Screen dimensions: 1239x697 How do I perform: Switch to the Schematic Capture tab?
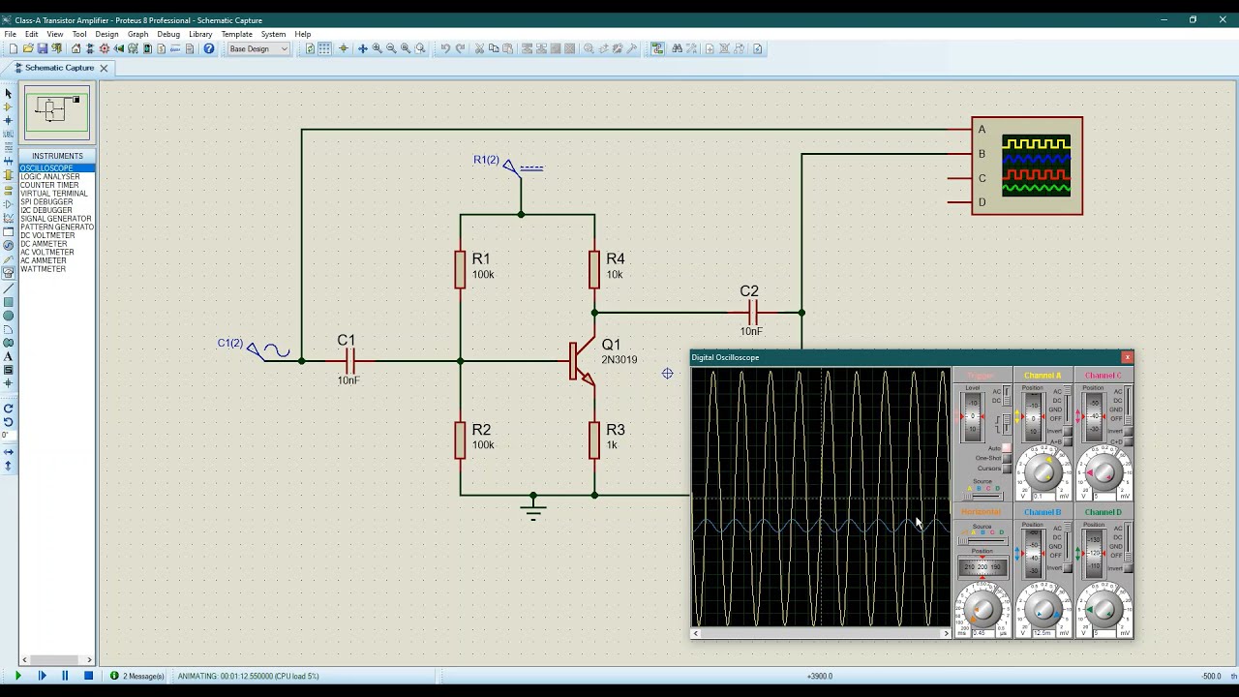coord(58,68)
